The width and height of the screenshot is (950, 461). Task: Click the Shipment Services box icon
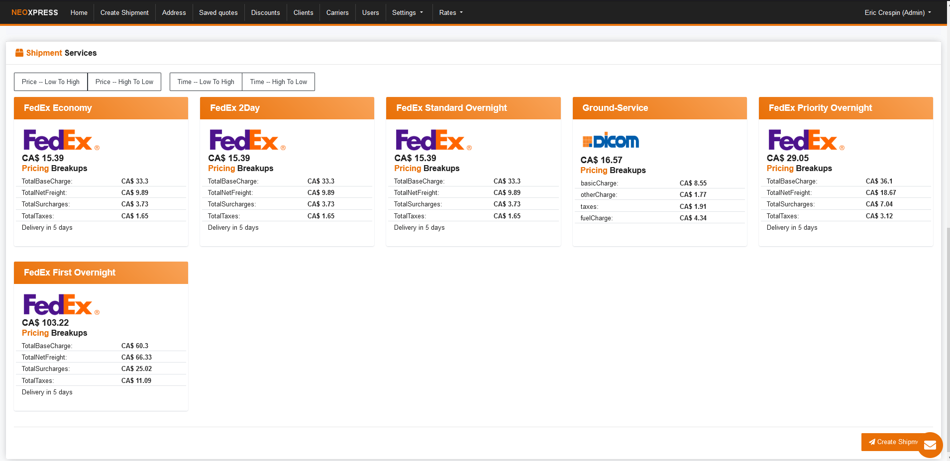tap(19, 53)
